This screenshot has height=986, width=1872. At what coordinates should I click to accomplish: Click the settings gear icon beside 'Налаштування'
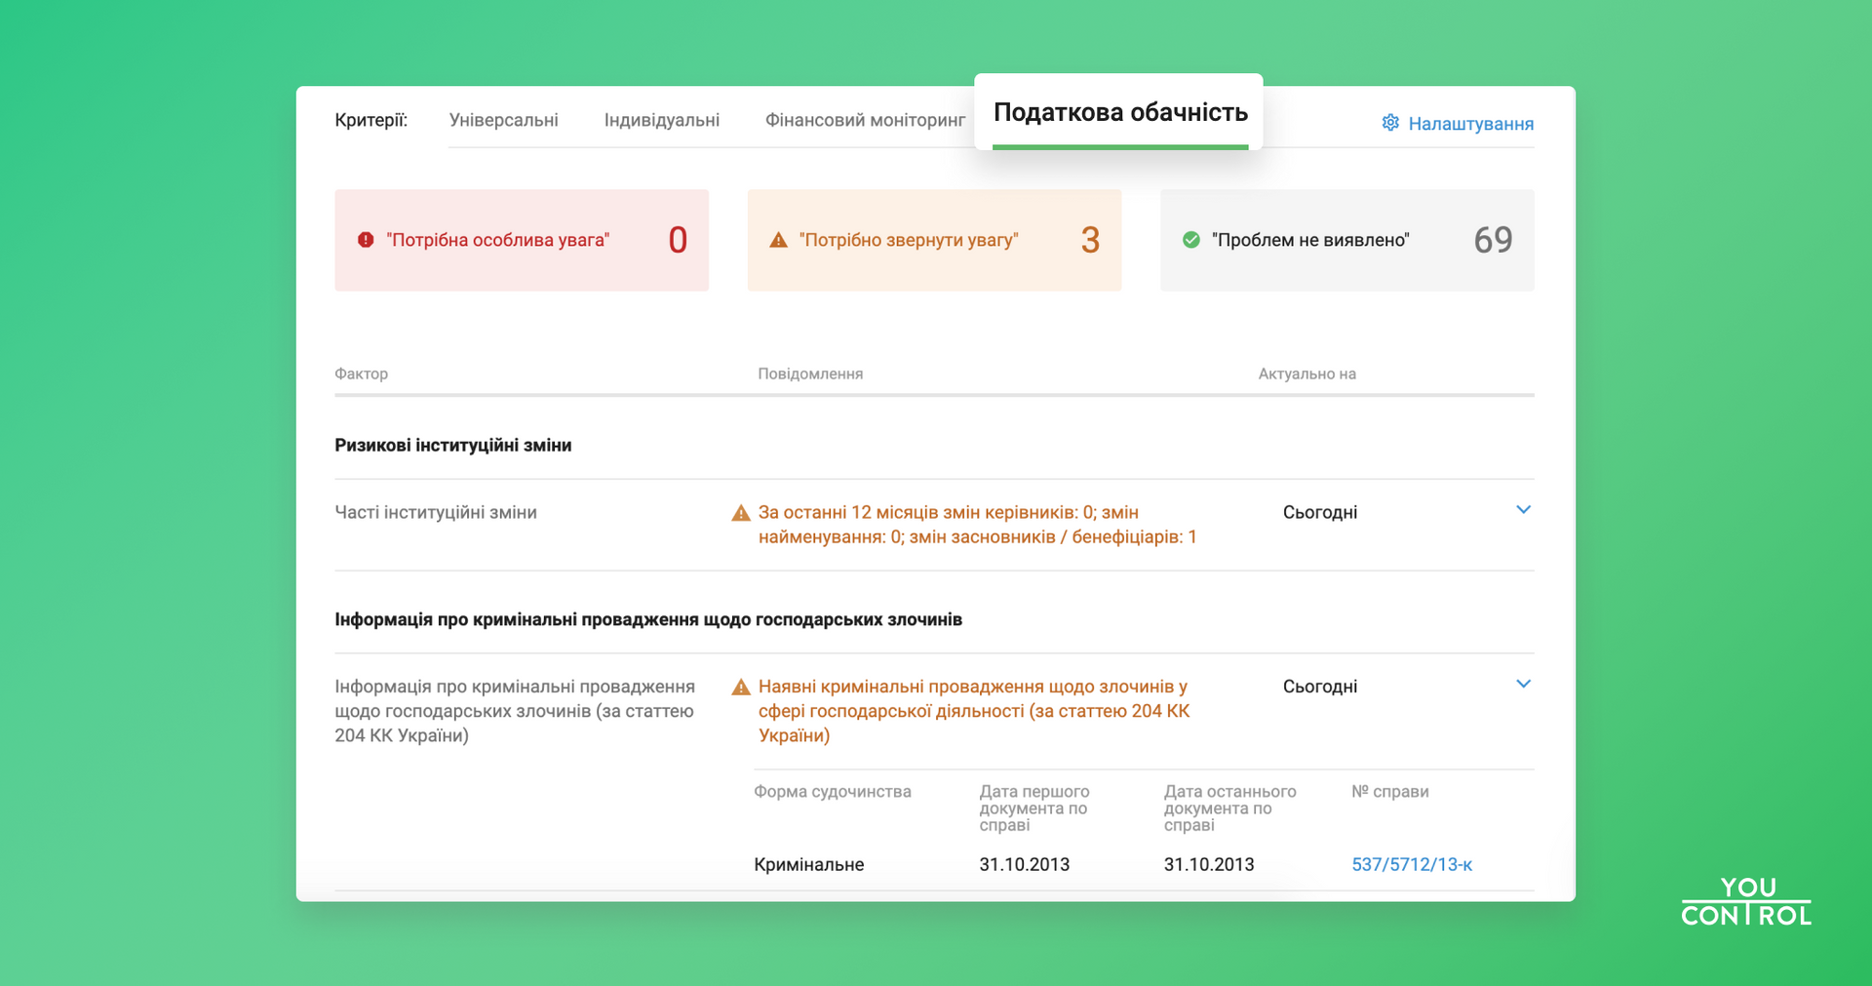click(1391, 123)
